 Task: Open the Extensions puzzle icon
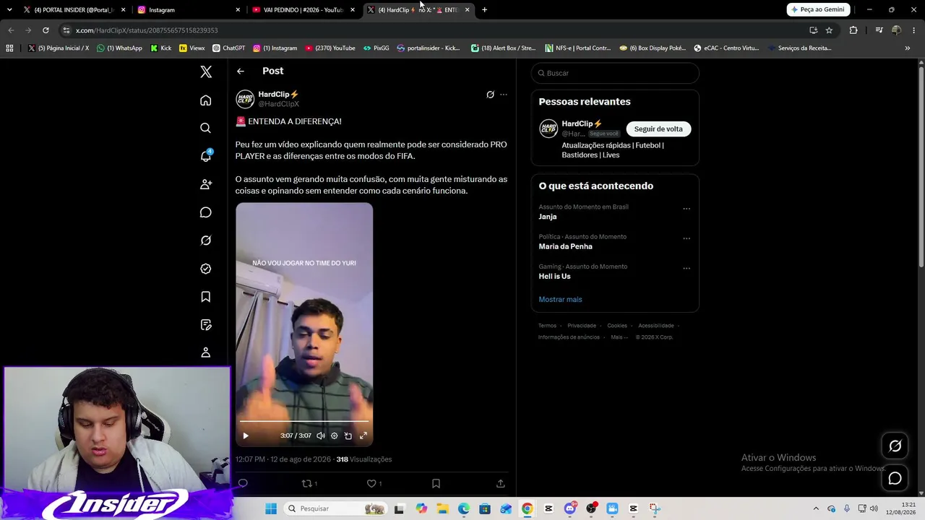[853, 30]
